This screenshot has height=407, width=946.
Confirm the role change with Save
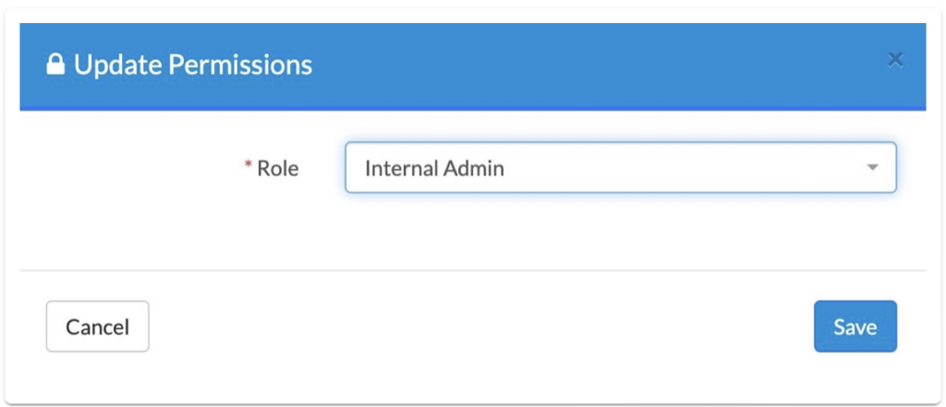(x=855, y=326)
